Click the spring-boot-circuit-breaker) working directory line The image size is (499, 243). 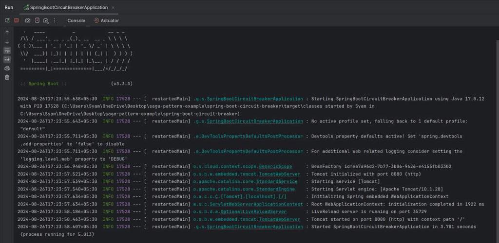click(x=130, y=114)
